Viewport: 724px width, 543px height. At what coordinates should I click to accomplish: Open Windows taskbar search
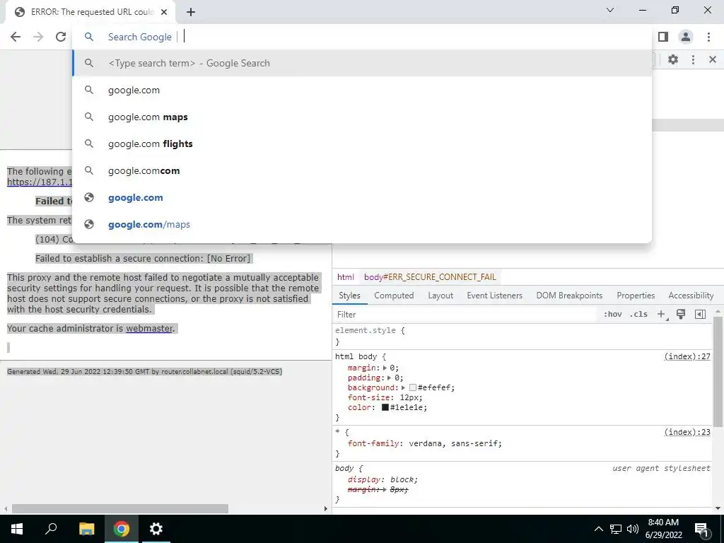(51, 529)
